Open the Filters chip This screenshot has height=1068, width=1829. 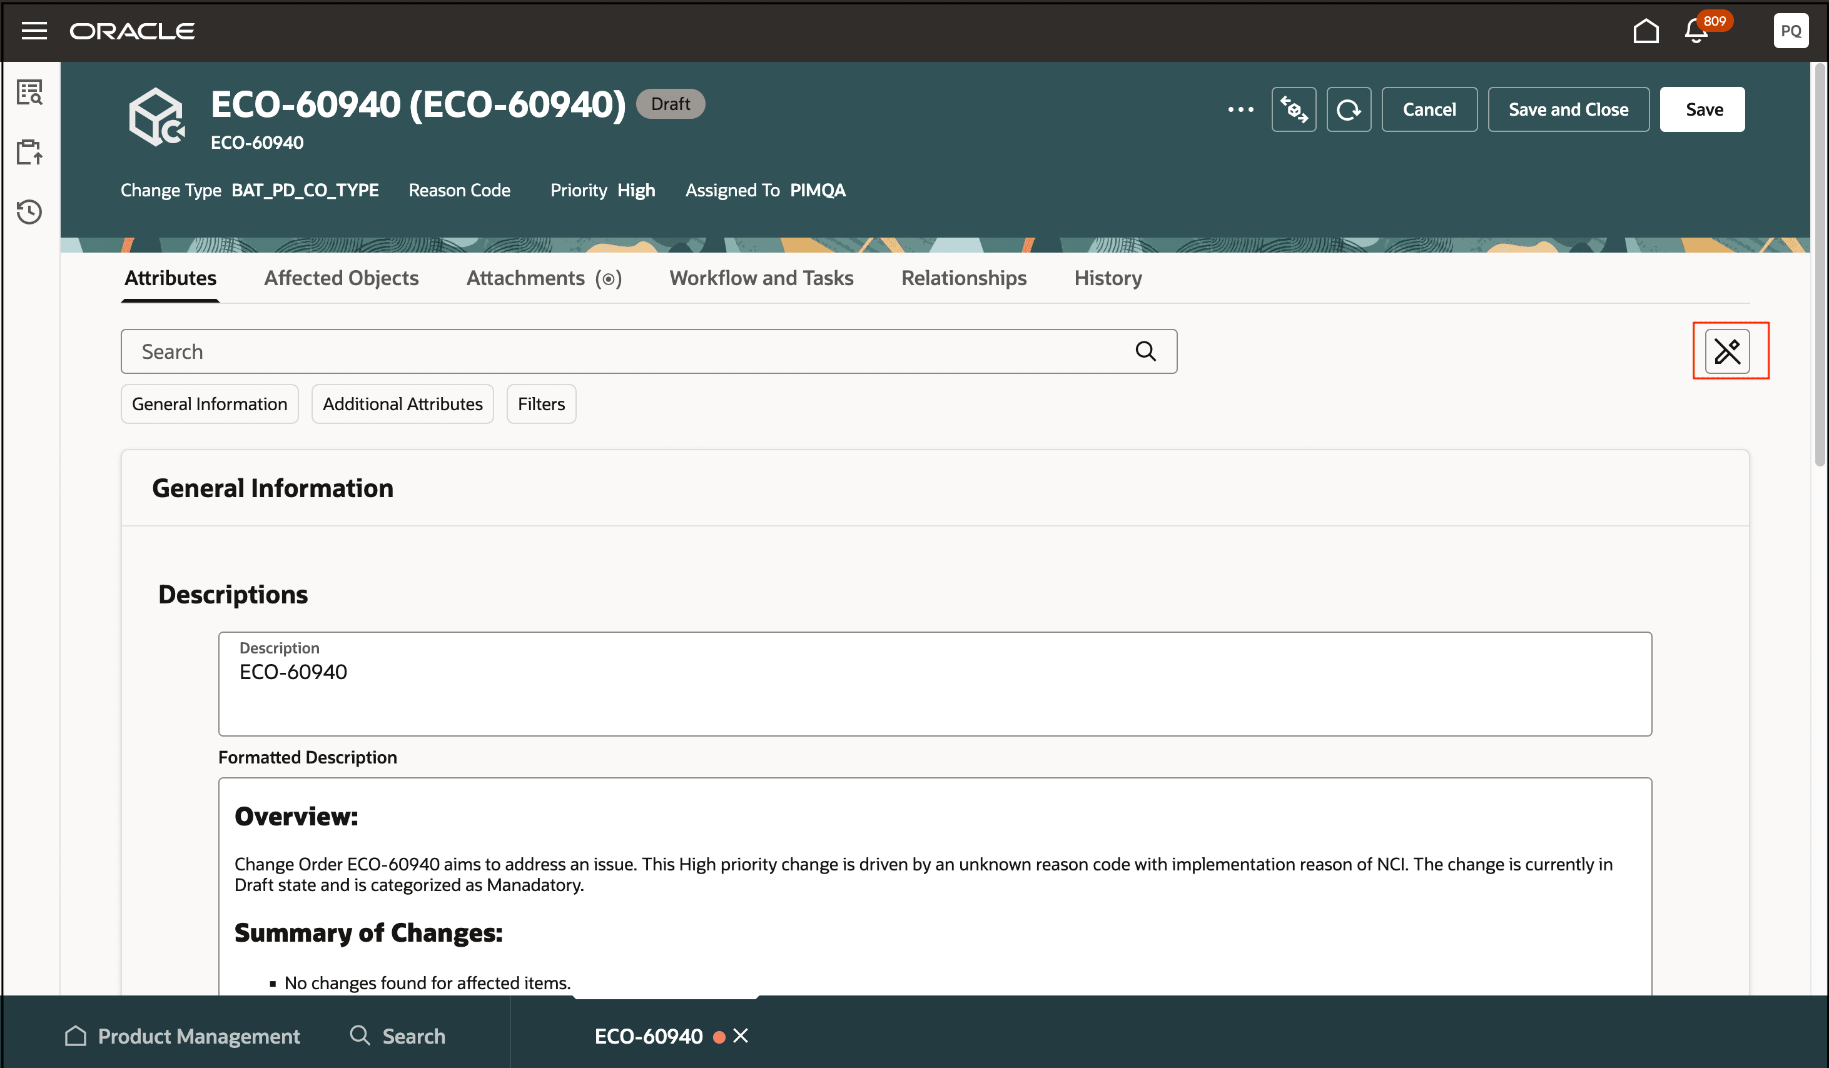[x=540, y=404]
